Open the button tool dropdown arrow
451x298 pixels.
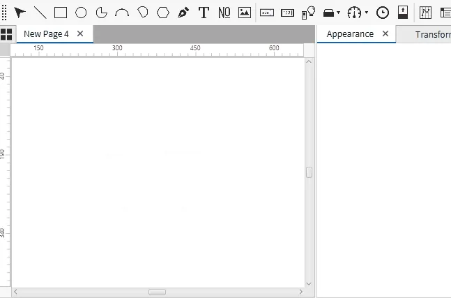(339, 13)
